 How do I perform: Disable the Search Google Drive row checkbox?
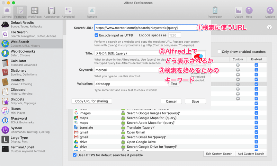[256, 146]
